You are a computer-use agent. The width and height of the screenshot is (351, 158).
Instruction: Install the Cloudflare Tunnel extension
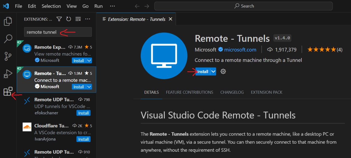(x=83, y=139)
